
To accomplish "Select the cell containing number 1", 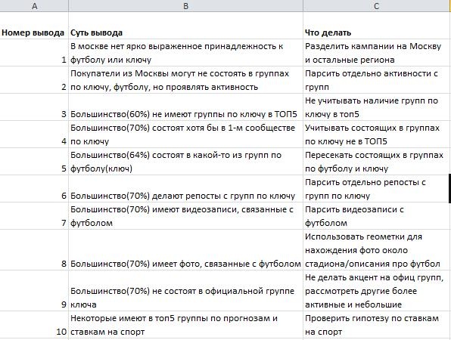I will [34, 53].
